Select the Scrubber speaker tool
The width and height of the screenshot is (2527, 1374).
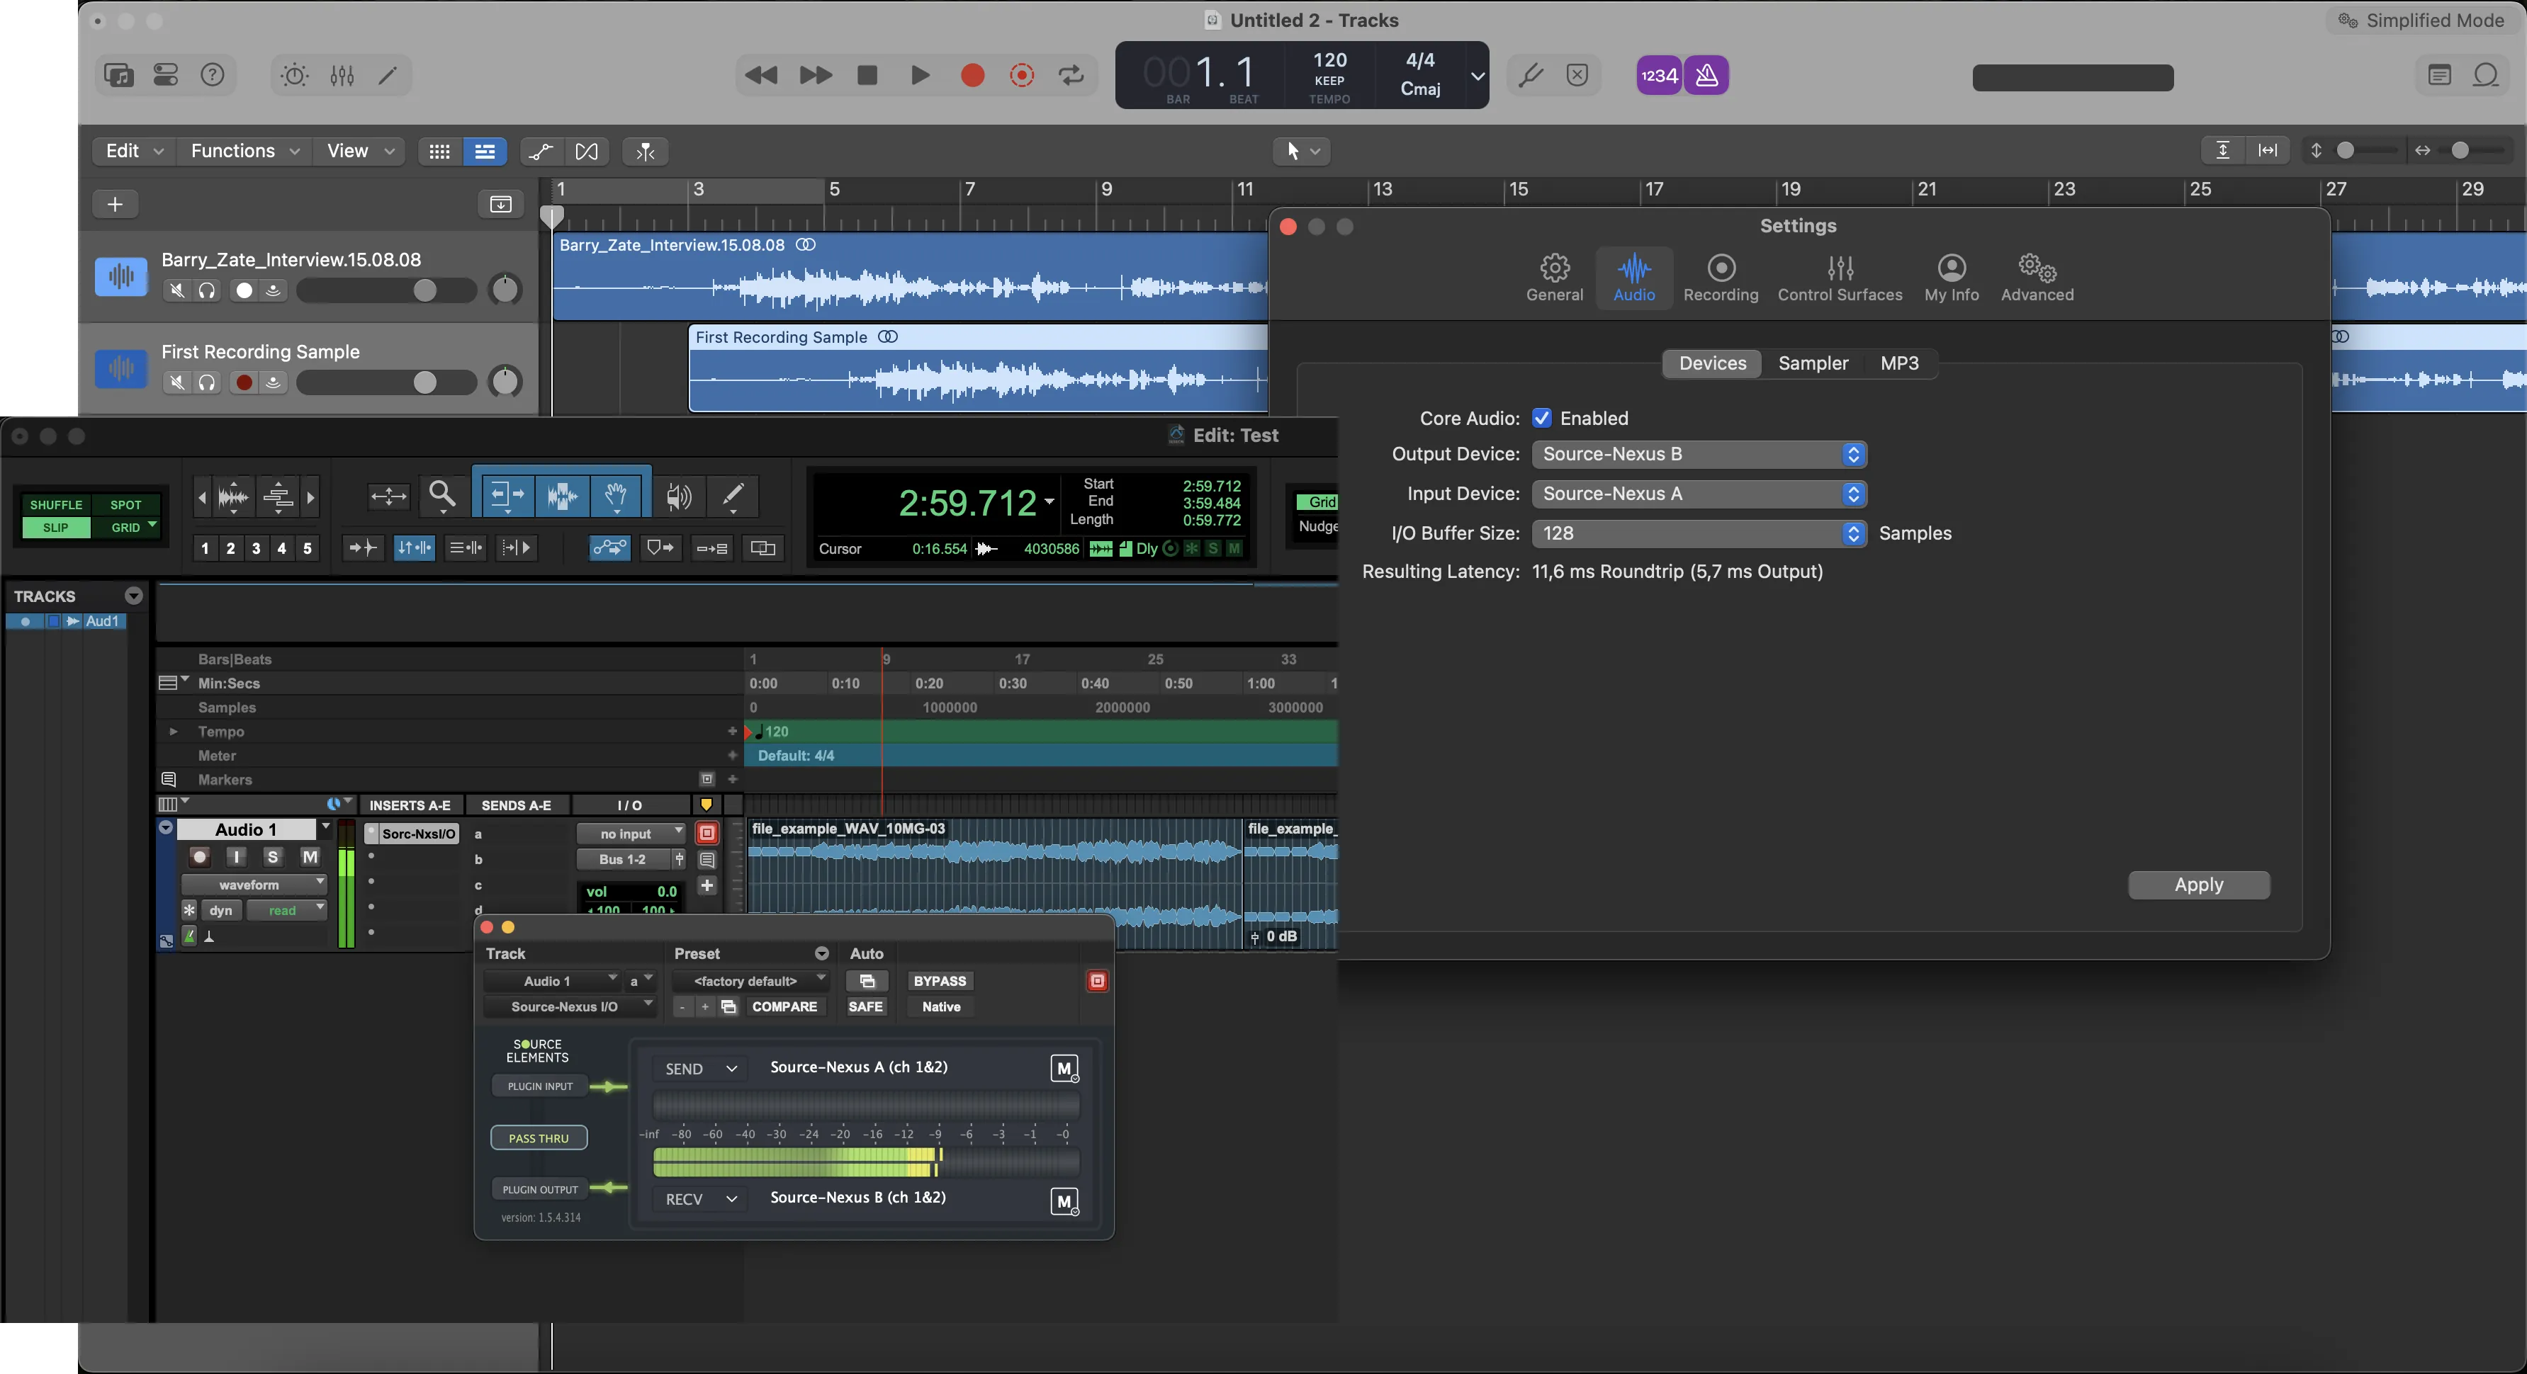[678, 496]
